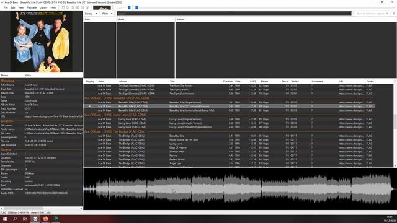This screenshot has width=397, height=223.
Task: Sort playlist by Bitrate column header
Action: click(x=264, y=81)
